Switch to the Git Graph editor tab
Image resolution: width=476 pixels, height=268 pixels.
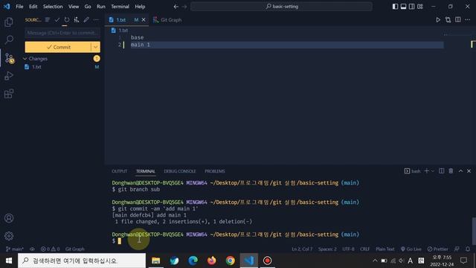167,20
